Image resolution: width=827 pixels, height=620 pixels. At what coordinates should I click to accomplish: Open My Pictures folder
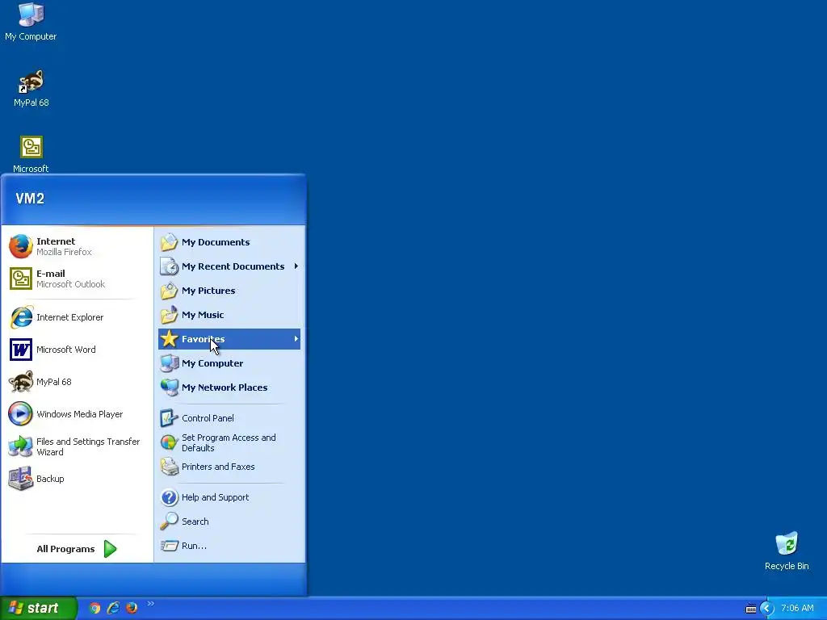pos(229,291)
